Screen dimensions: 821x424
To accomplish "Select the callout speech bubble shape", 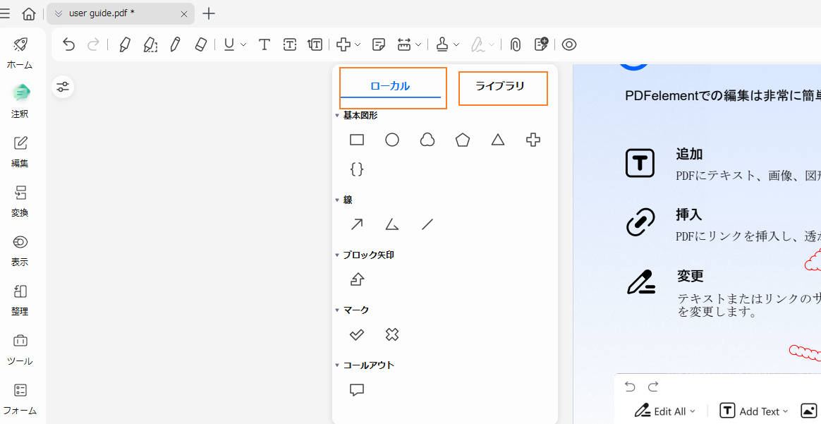I will click(x=357, y=389).
